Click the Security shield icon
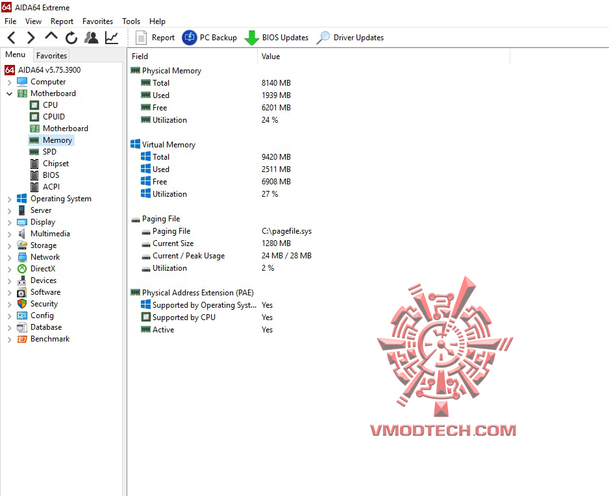The width and height of the screenshot is (609, 496). [x=22, y=304]
